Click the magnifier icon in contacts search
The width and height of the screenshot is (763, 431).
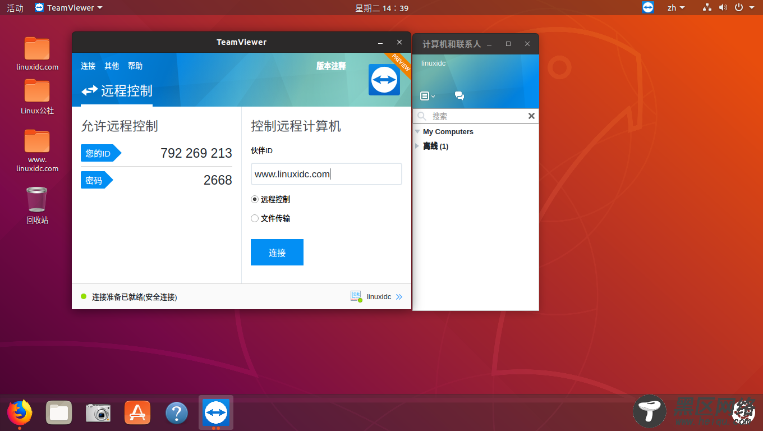tap(422, 116)
